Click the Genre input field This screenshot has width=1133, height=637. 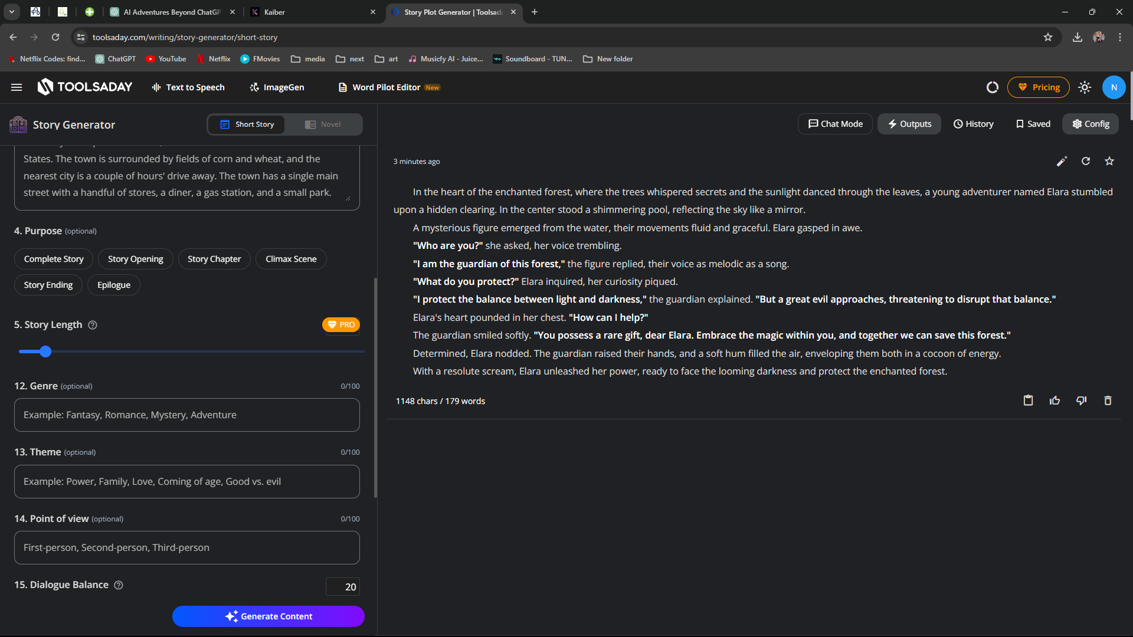(186, 415)
